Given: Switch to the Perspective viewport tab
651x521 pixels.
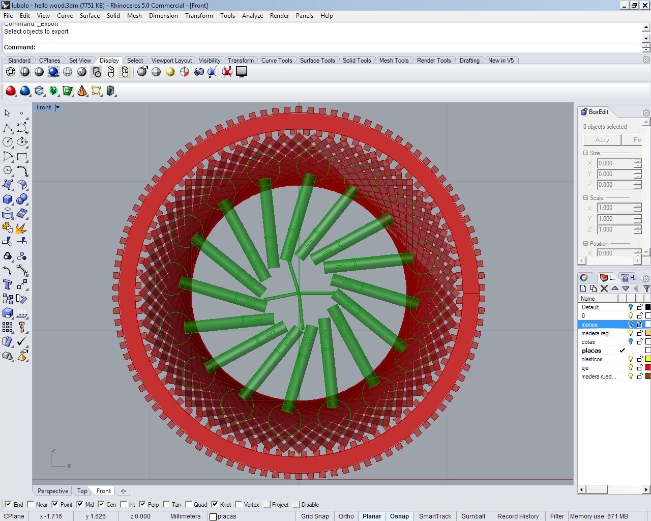Looking at the screenshot, I should (x=53, y=491).
